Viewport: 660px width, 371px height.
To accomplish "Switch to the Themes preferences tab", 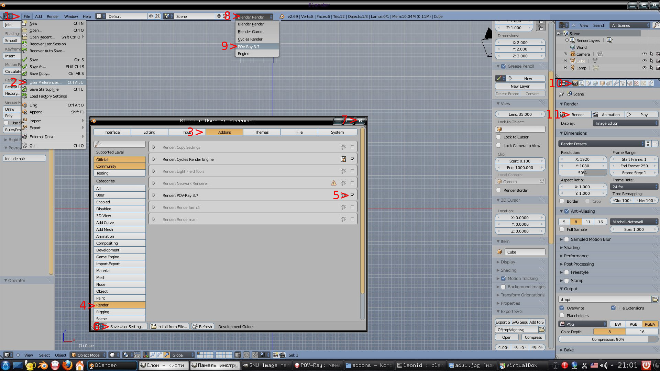I will [x=262, y=132].
